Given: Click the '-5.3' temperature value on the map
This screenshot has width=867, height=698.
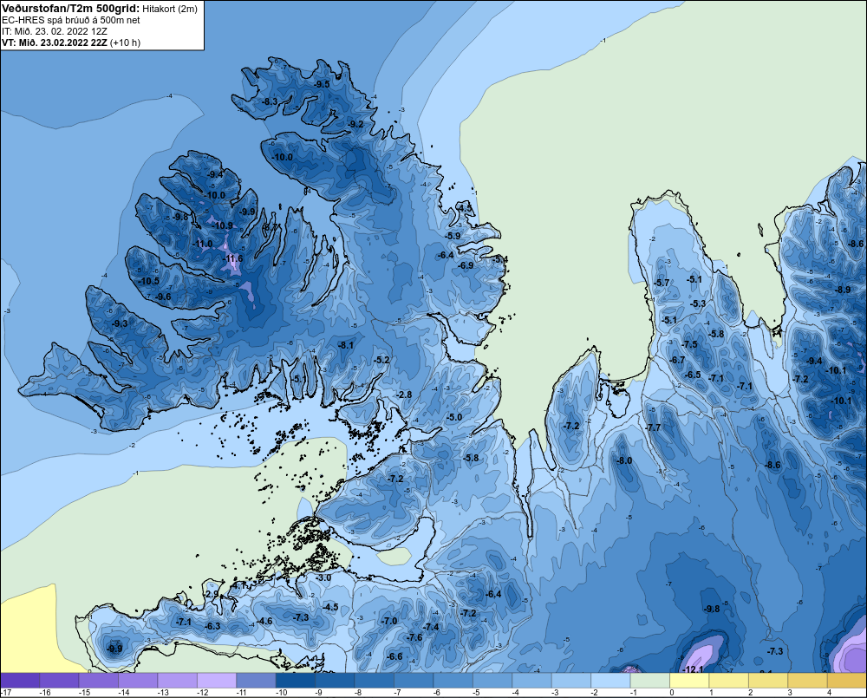Looking at the screenshot, I should click(x=698, y=303).
